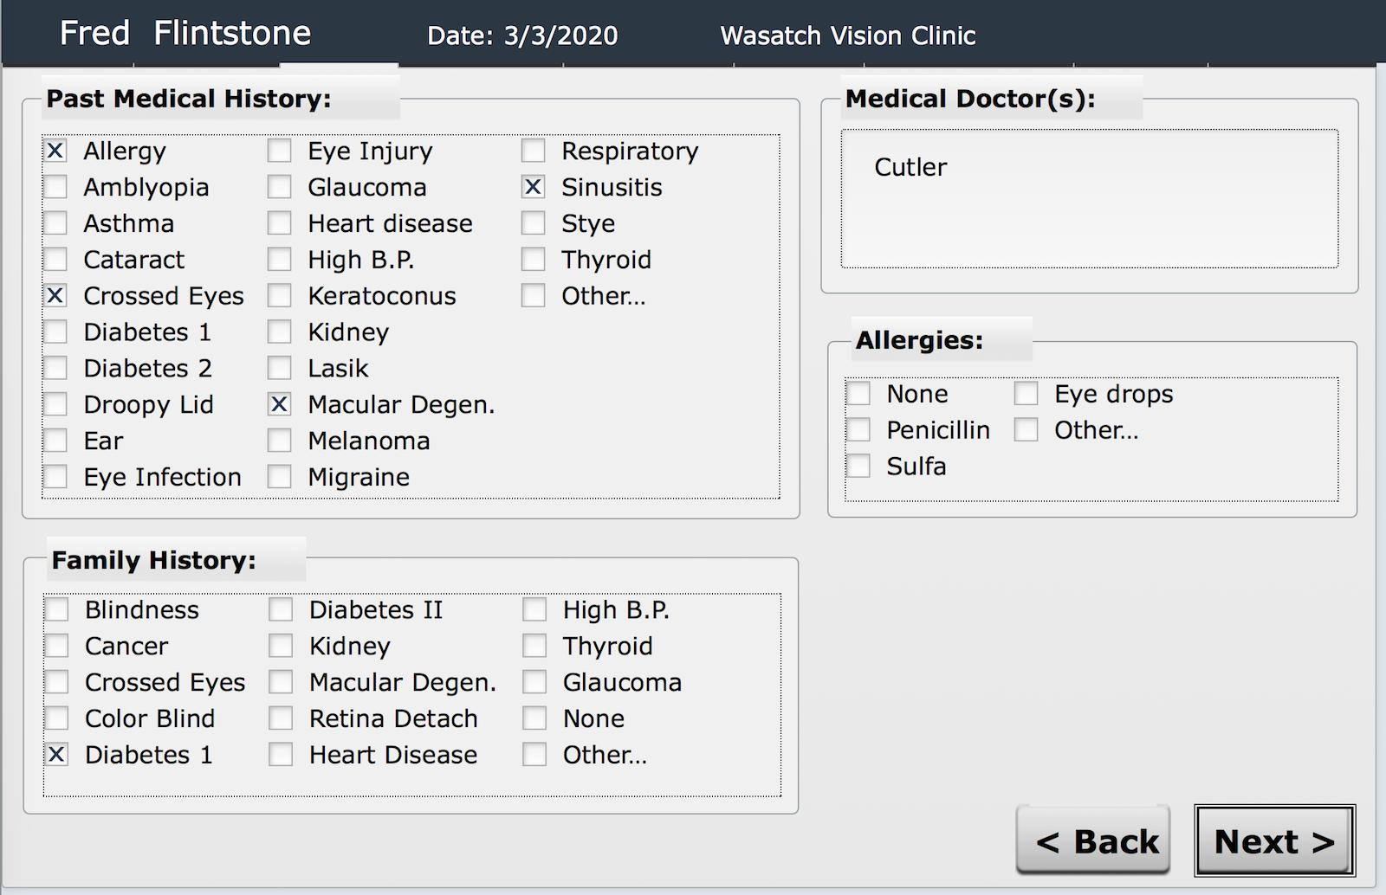Uncheck Crossed Eyes in Past Medical History
Image resolution: width=1386 pixels, height=895 pixels.
click(55, 296)
